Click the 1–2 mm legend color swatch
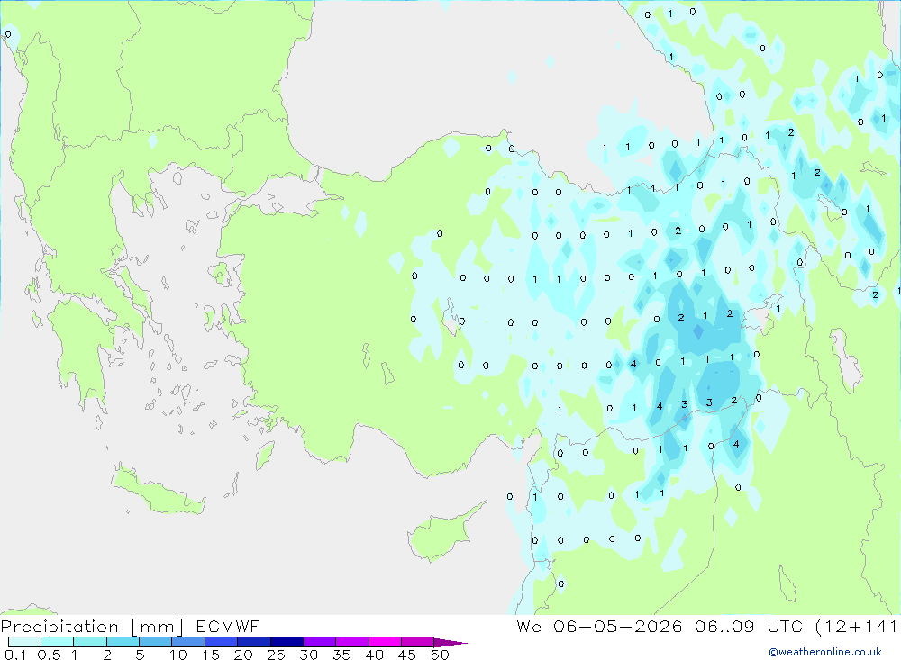This screenshot has width=901, height=660. tap(90, 642)
